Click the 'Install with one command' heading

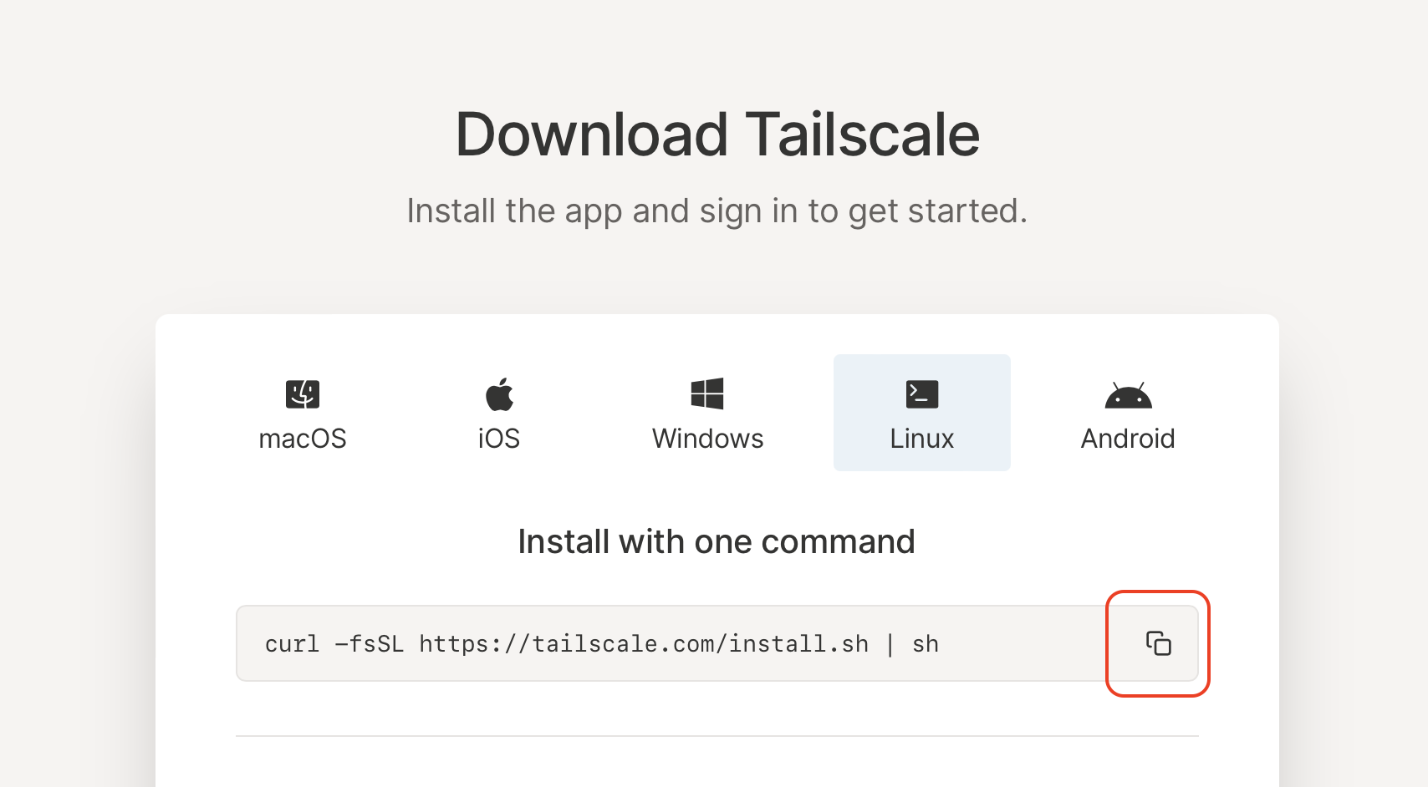(717, 541)
